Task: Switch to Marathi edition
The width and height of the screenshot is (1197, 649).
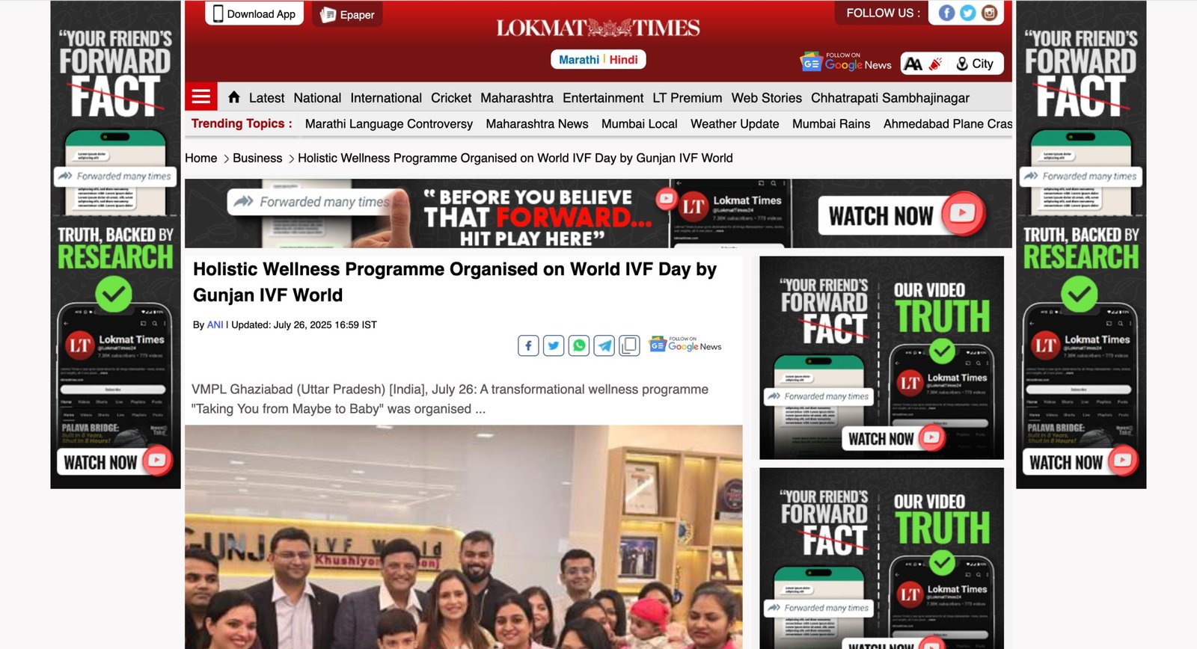Action: [x=579, y=60]
